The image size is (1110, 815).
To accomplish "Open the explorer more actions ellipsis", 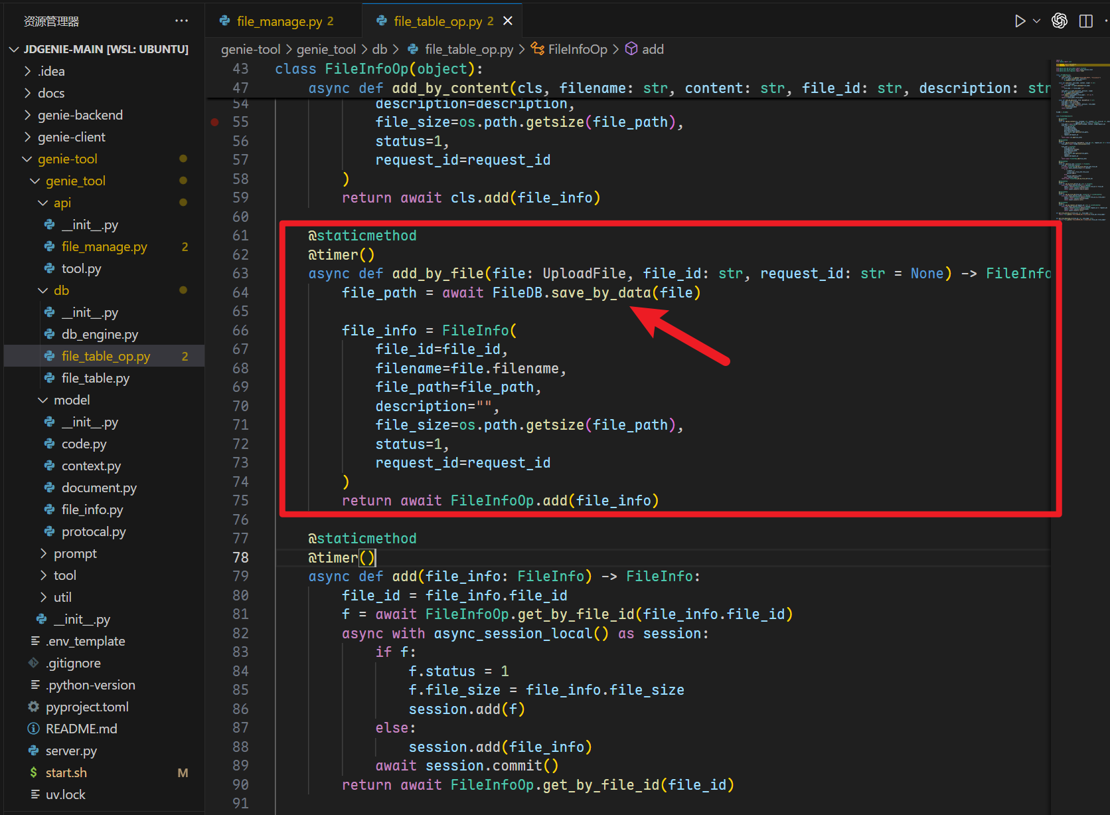I will [181, 21].
